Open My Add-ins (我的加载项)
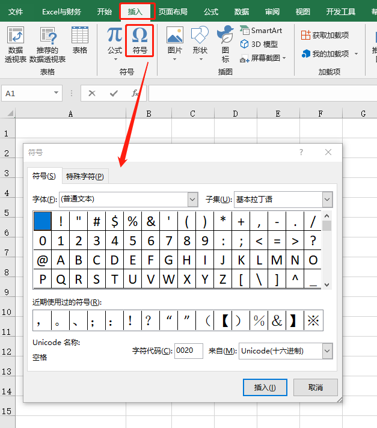This screenshot has width=377, height=428. 325,53
